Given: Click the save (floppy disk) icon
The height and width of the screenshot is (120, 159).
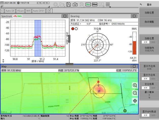Looking at the screenshot, I should 68,4.
